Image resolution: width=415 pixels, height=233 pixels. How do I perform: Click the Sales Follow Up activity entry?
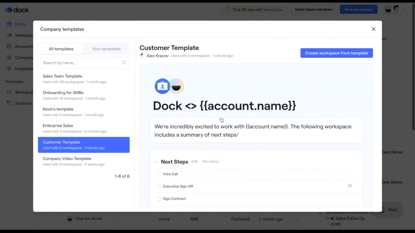click(x=350, y=218)
